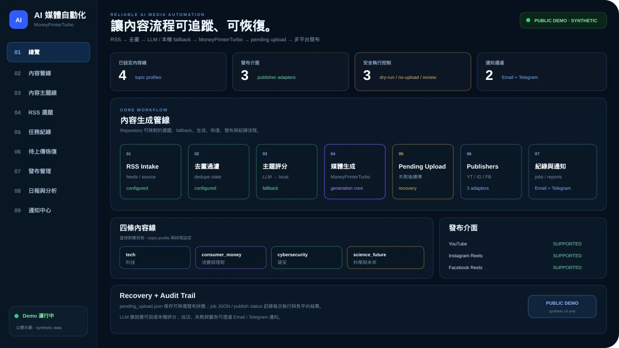
Task: Click the RELIABLE AI MEDIA AUTOMATION tagline
Action: pos(157,14)
